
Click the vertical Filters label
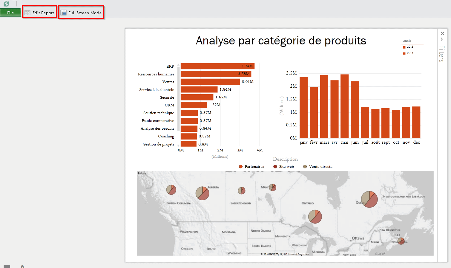pos(442,54)
